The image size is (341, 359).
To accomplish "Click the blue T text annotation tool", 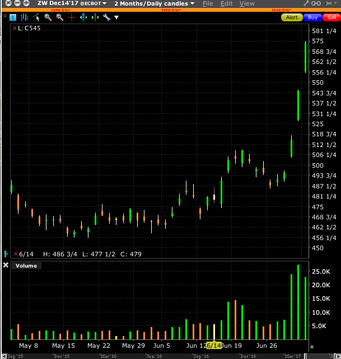I will pos(13,17).
